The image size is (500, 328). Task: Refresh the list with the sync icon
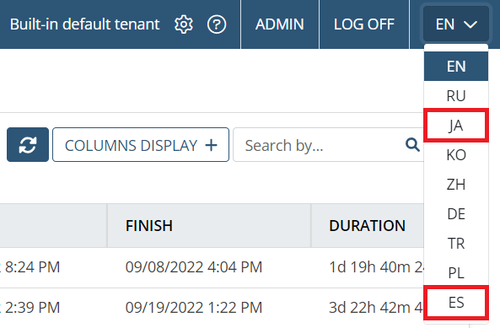[x=28, y=145]
